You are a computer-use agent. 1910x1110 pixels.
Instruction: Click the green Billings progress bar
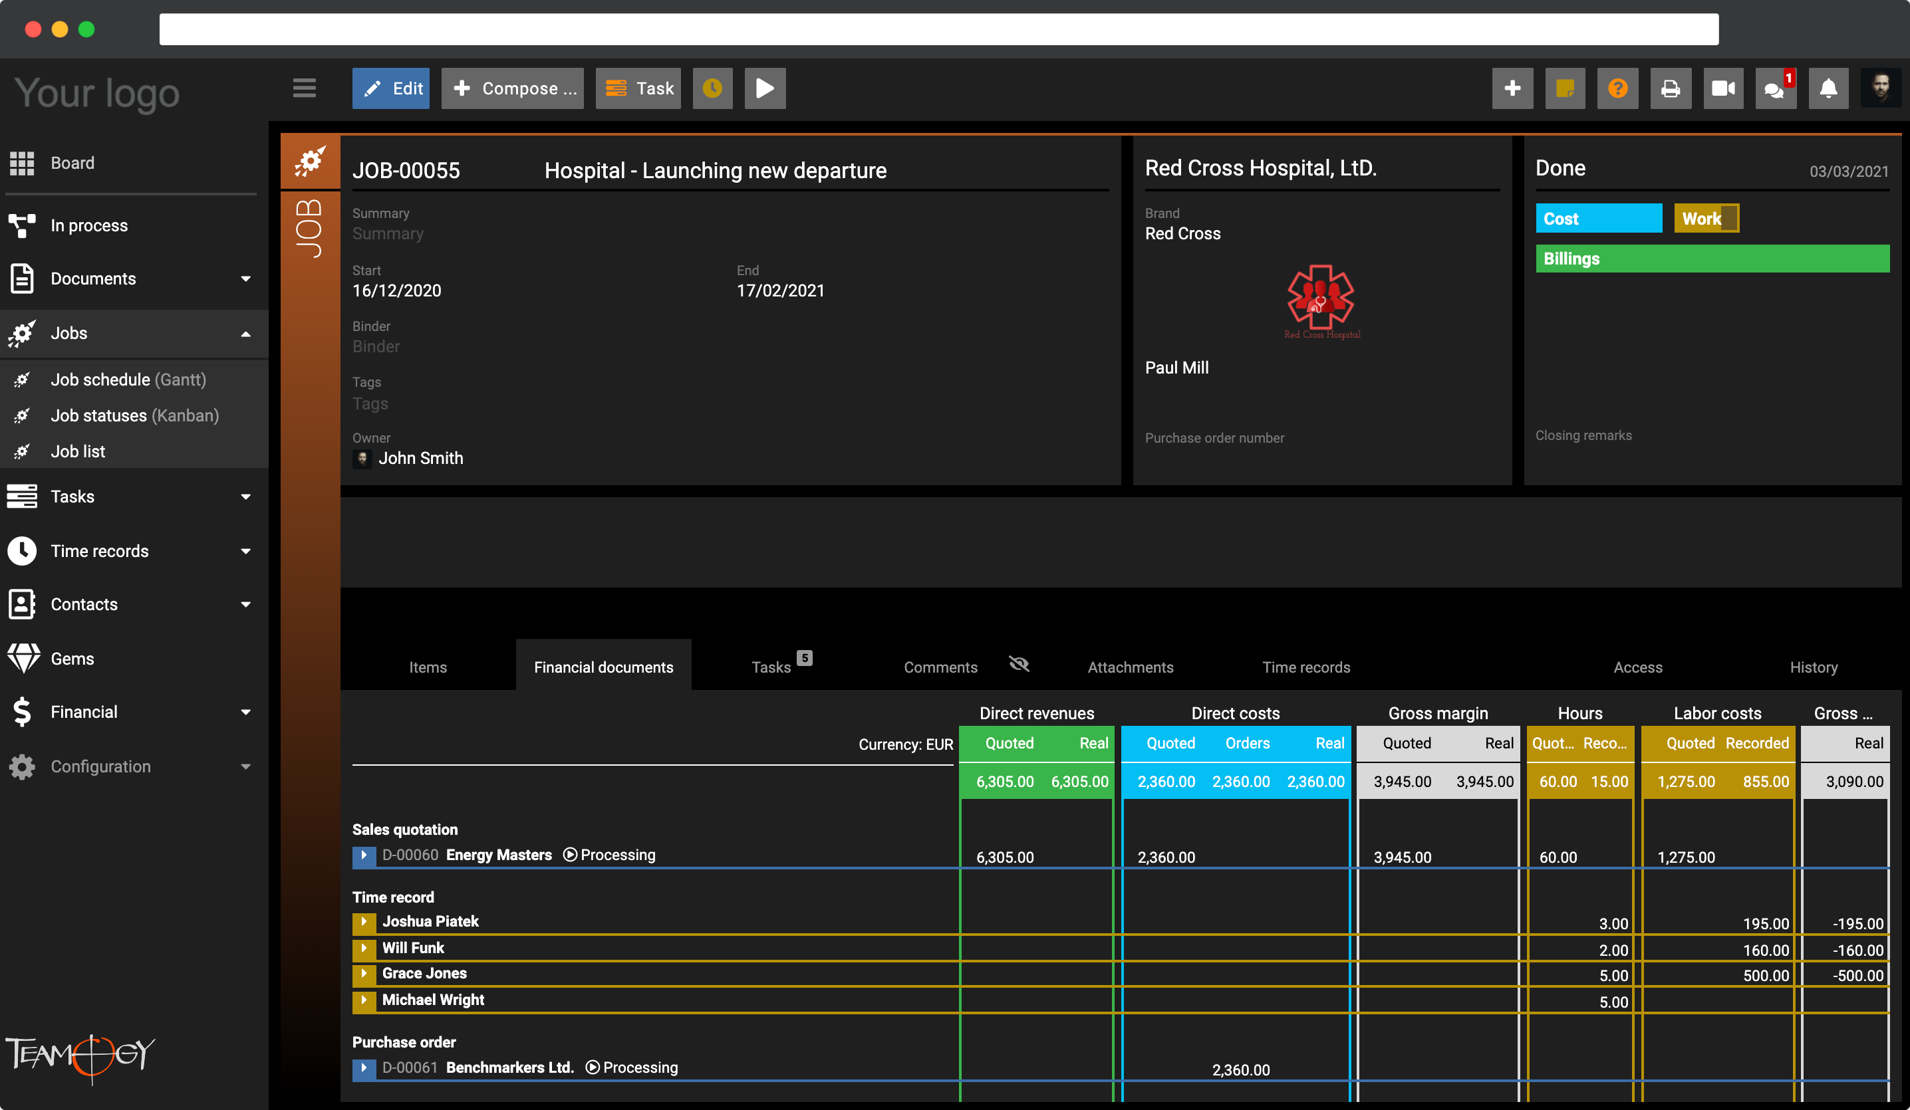coord(1712,259)
